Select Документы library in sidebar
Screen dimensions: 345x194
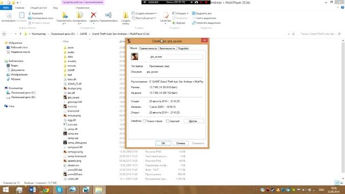coord(16,70)
